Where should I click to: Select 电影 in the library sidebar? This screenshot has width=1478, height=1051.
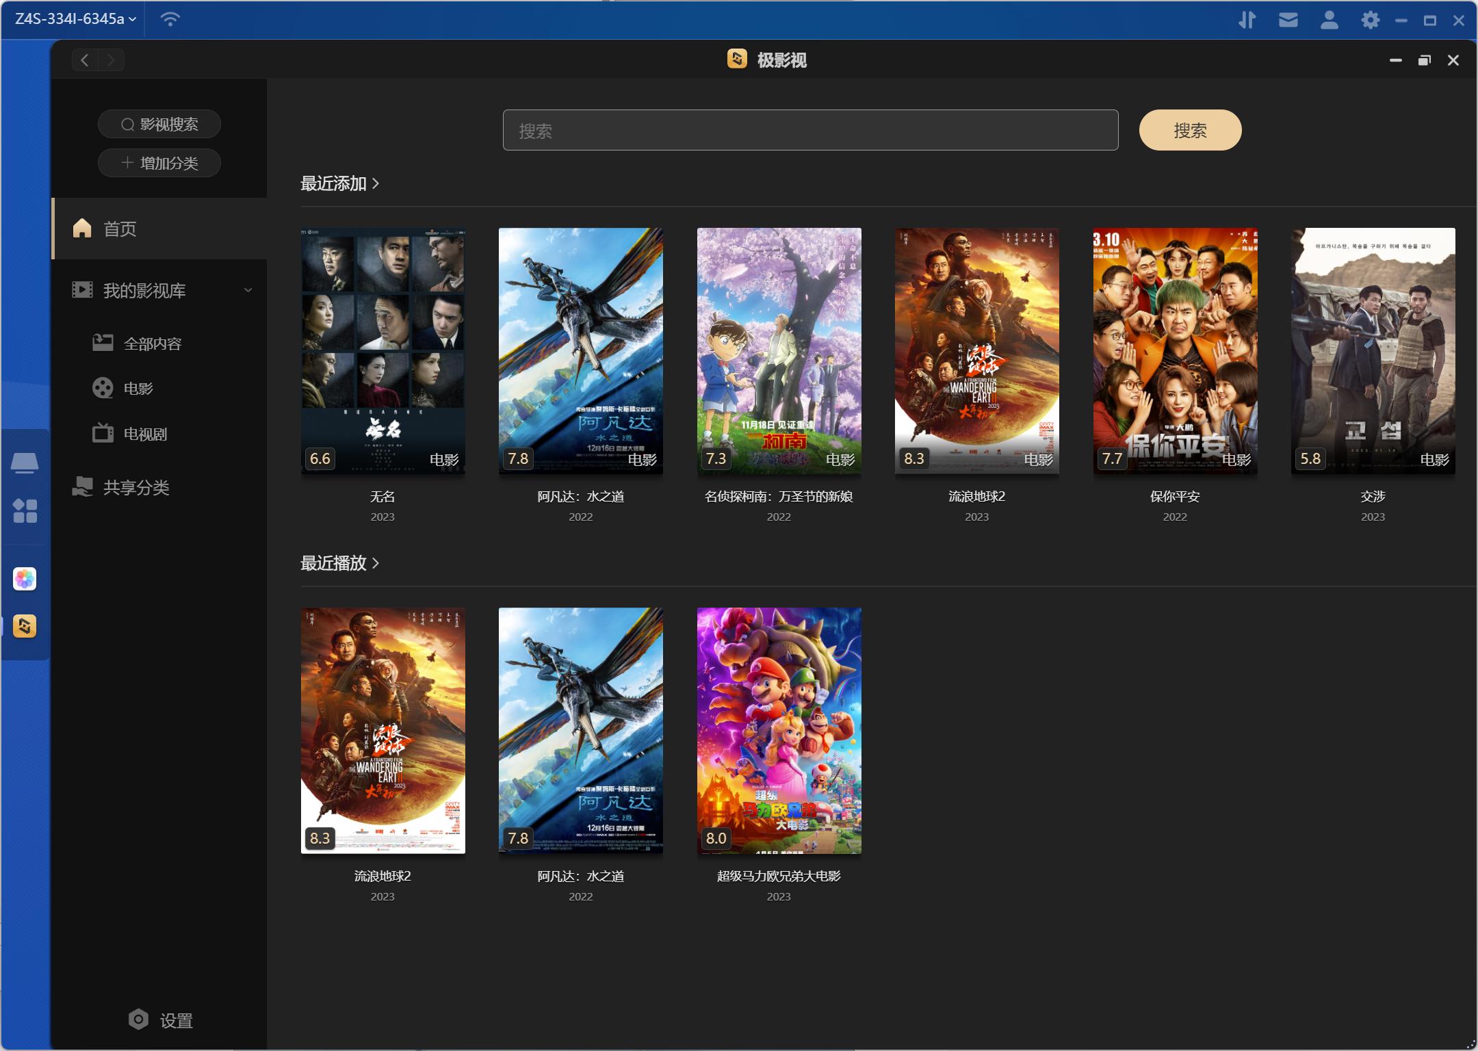138,389
